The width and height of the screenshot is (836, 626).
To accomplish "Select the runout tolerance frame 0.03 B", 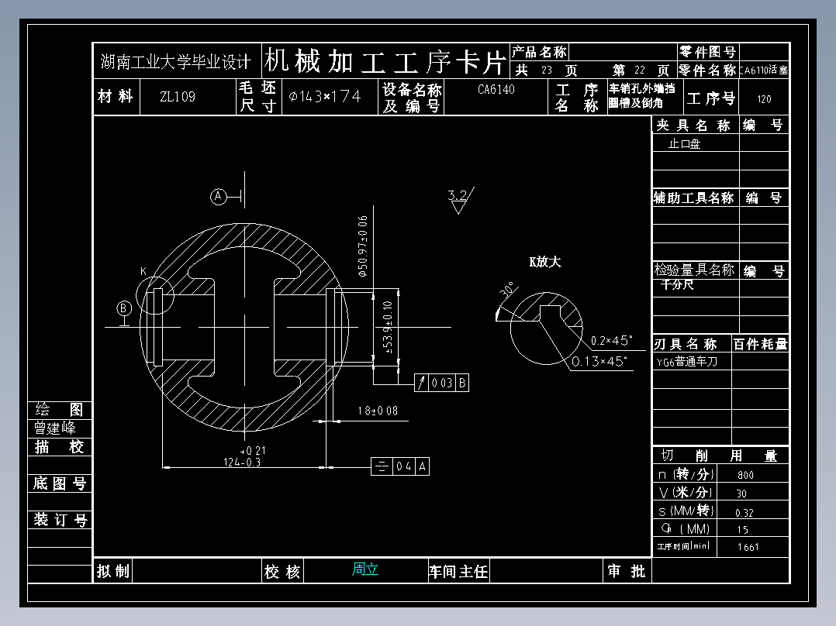I will click(440, 382).
